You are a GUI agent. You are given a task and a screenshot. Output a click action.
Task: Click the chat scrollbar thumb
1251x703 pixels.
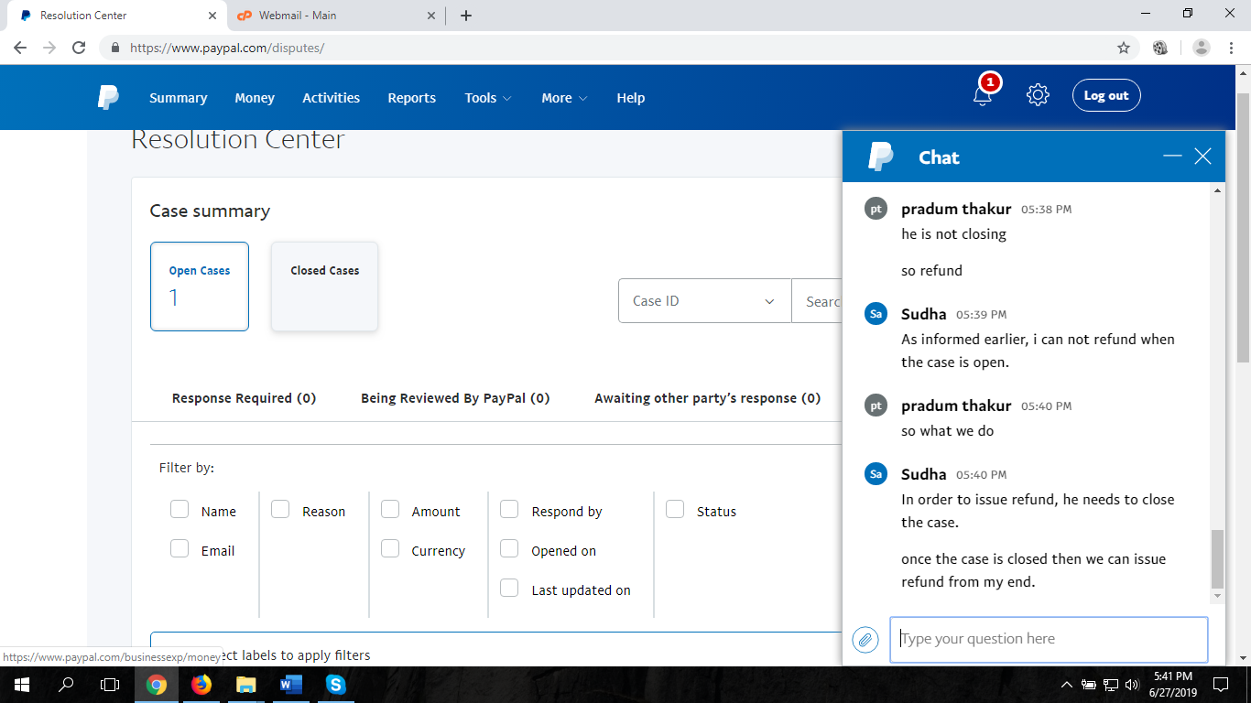coord(1217,559)
